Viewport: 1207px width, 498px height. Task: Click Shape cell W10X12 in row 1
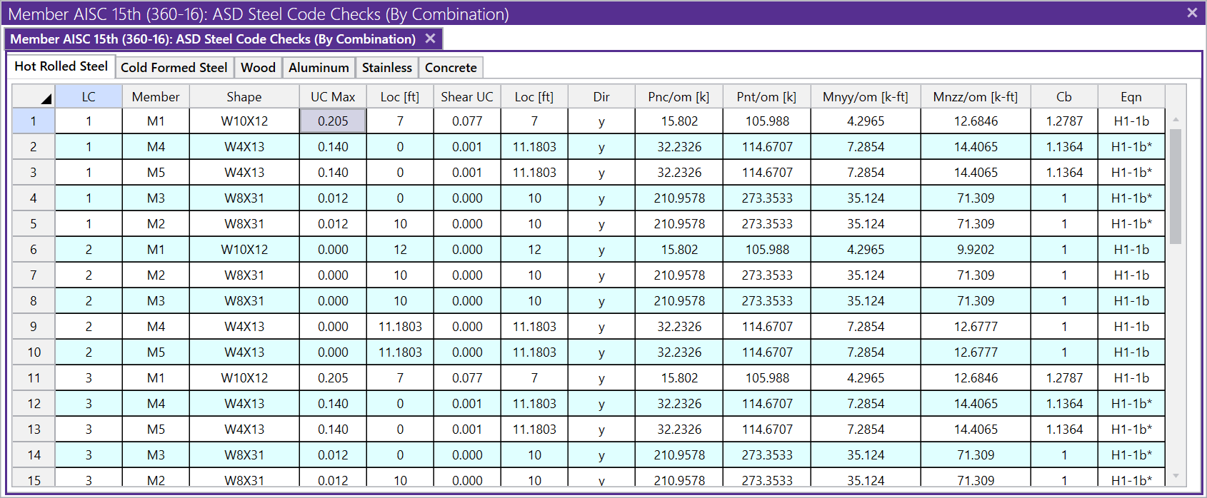tap(244, 121)
